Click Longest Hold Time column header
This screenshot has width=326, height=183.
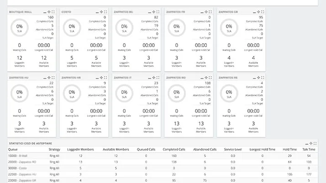click(263, 149)
